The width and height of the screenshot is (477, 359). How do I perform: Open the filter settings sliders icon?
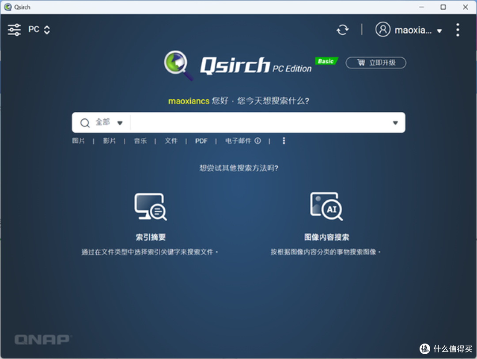(x=14, y=30)
